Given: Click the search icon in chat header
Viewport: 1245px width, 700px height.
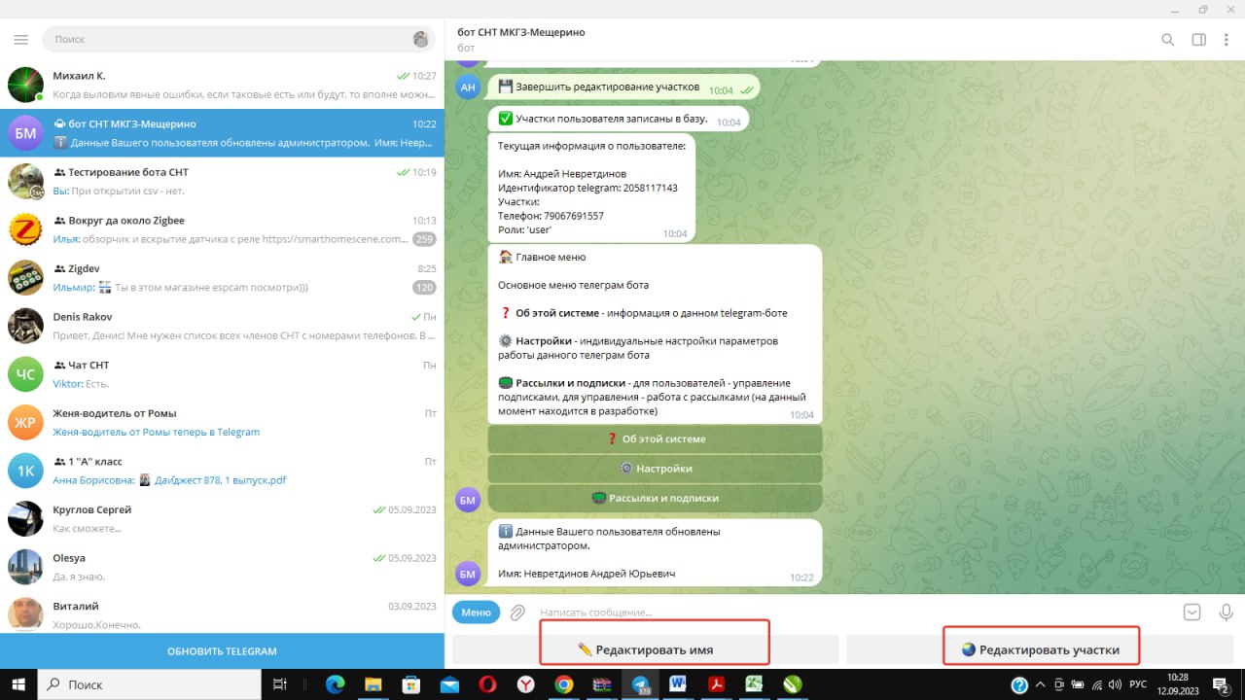Looking at the screenshot, I should pos(1168,40).
